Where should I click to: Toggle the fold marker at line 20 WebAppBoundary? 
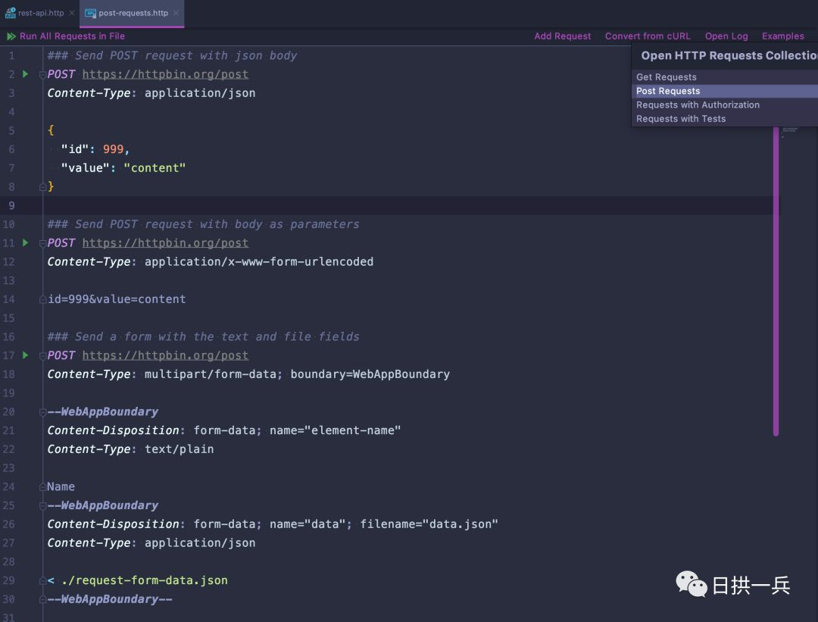pos(42,412)
